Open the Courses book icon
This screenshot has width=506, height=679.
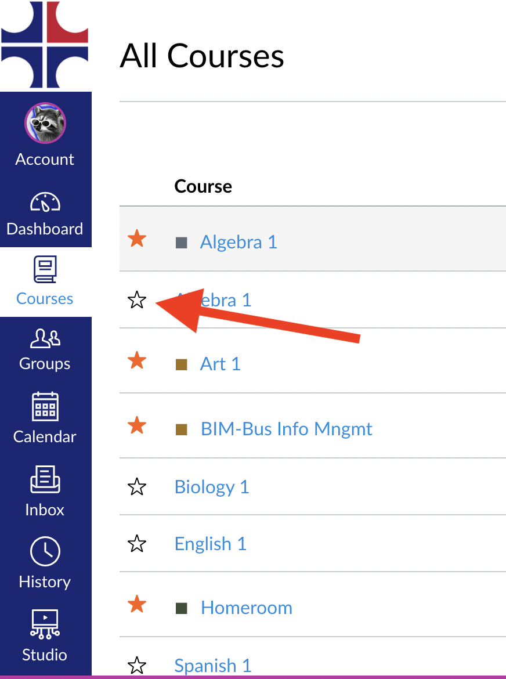[45, 270]
